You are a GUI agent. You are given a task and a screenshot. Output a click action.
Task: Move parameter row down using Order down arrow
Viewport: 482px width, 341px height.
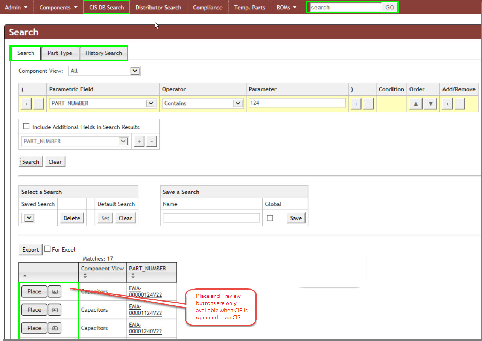pos(430,103)
